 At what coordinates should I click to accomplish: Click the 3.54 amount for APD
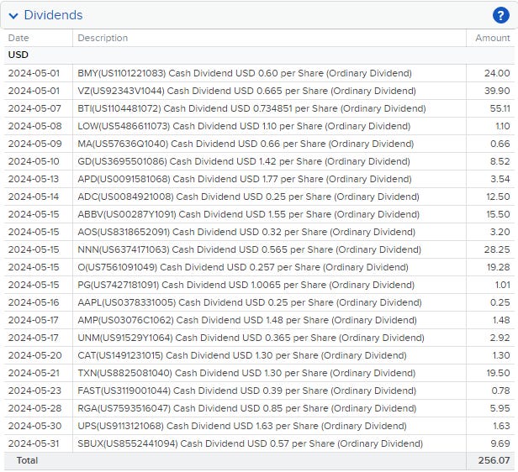point(500,179)
